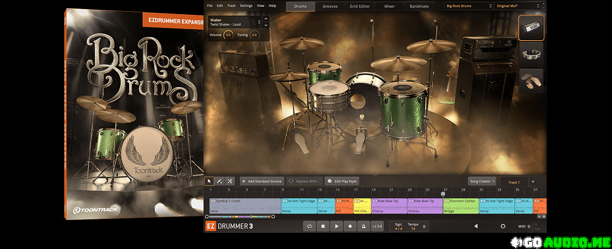The image size is (612, 249).
Task: Stop playback with the stop button
Action: [323, 226]
